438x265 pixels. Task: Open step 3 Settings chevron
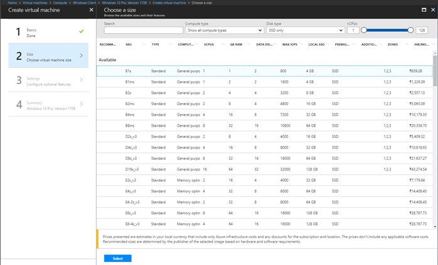82,80
